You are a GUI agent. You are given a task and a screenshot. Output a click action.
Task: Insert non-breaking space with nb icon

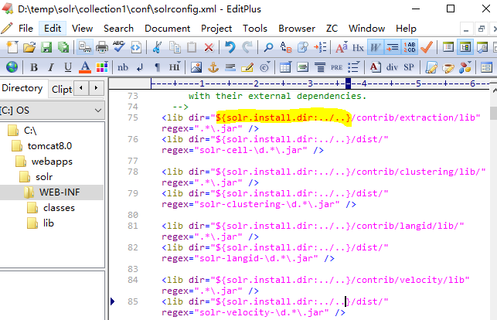pos(123,67)
